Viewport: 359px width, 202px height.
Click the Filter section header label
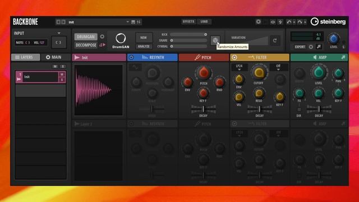[x=261, y=57]
